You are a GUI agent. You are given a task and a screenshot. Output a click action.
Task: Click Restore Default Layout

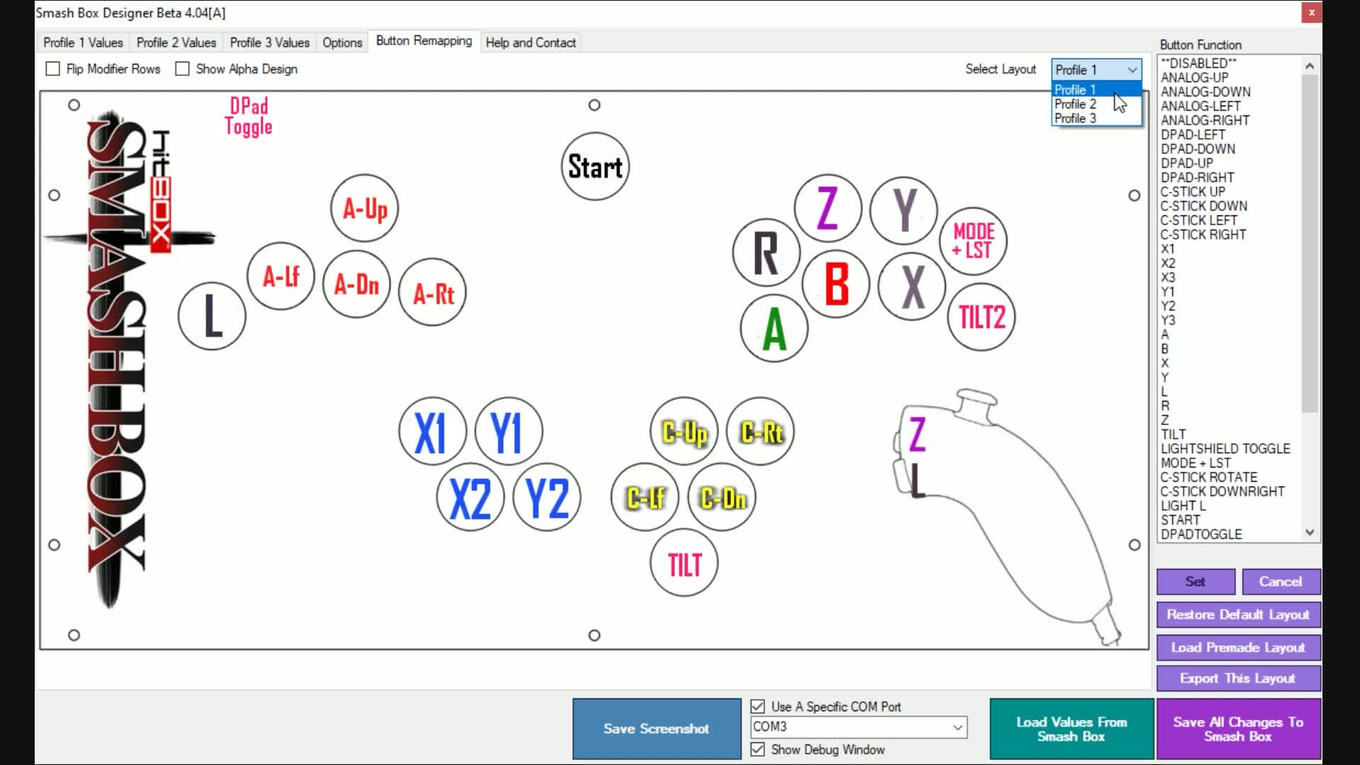pos(1238,614)
